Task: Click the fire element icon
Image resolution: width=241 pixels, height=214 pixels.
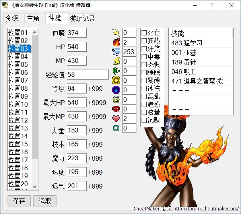Action: point(116,42)
